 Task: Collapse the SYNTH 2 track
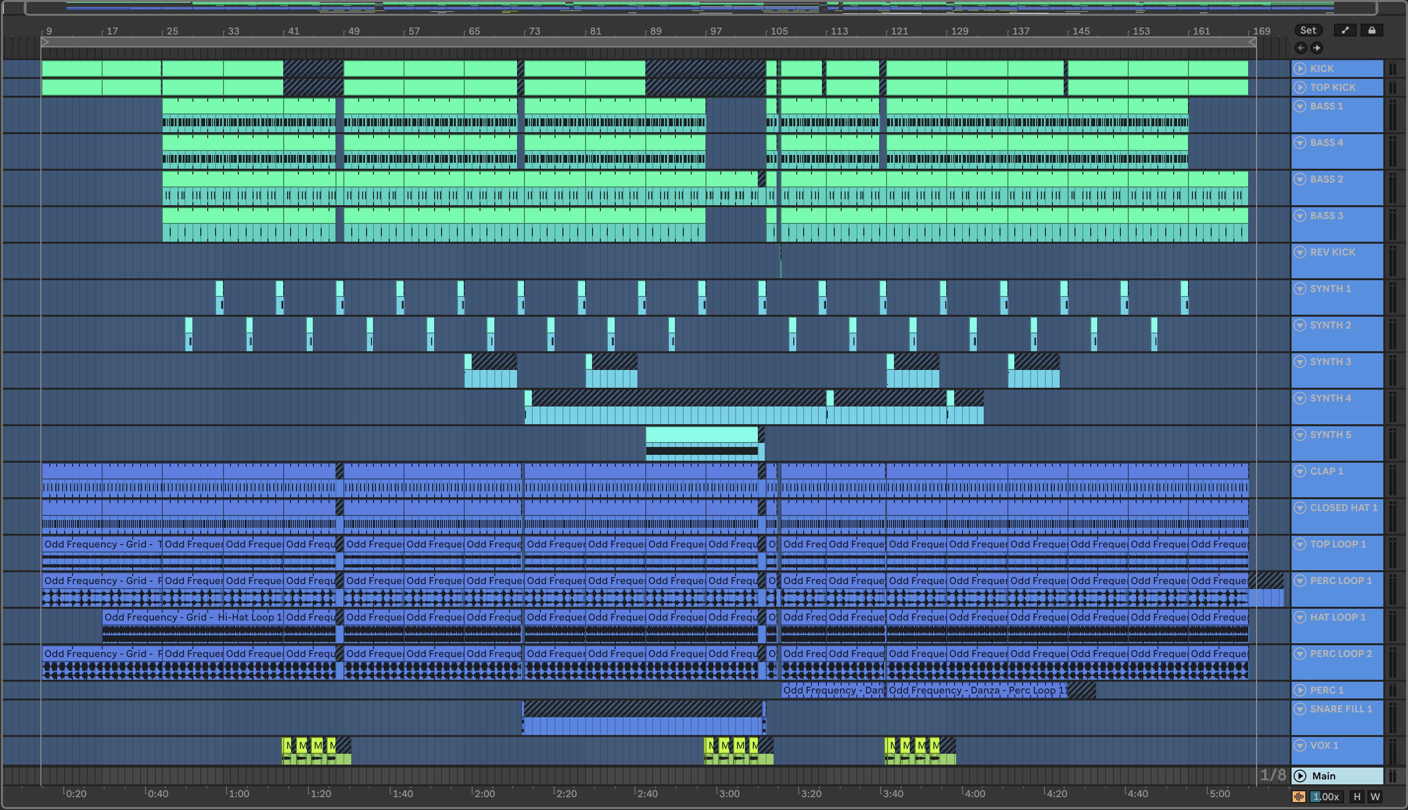[1300, 326]
